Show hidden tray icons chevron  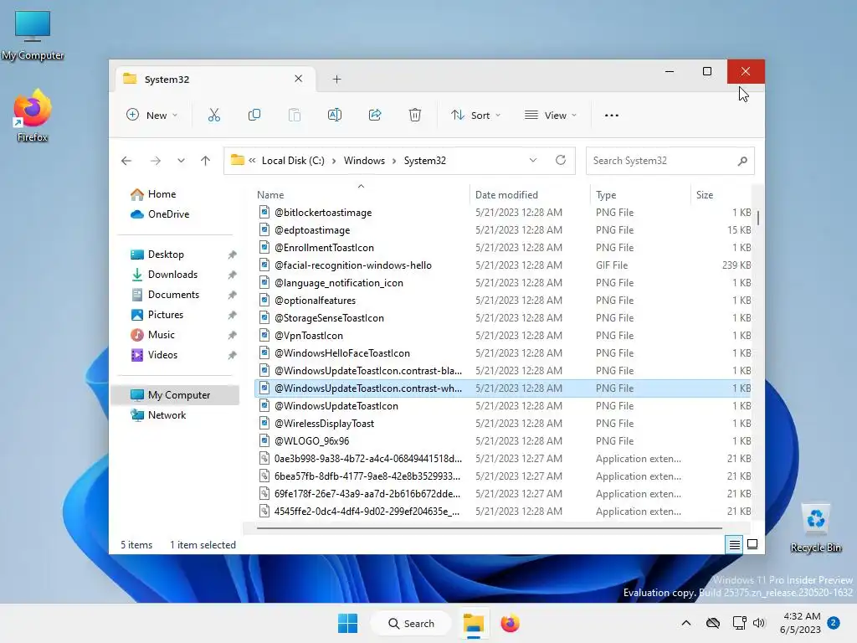(686, 623)
